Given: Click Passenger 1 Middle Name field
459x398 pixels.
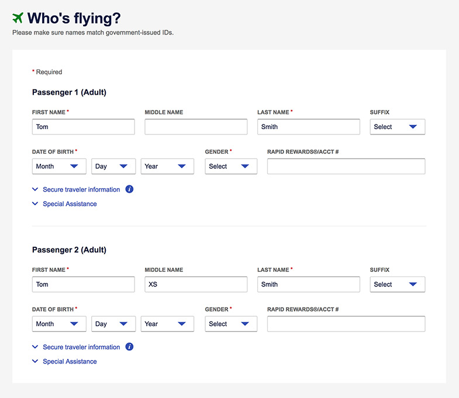Looking at the screenshot, I should (x=196, y=127).
